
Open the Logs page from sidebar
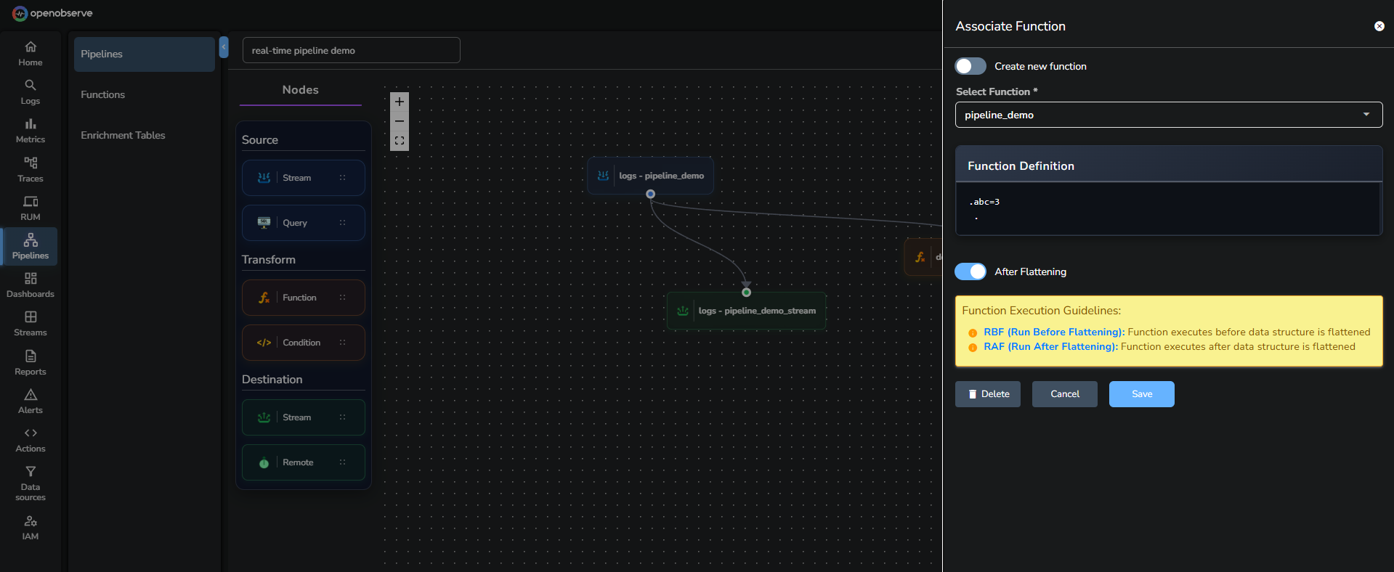(30, 92)
